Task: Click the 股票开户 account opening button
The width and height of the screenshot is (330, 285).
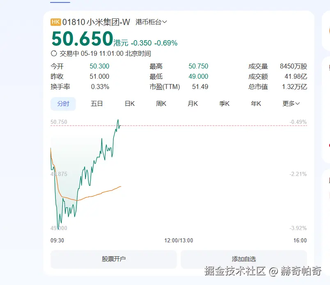Action: pos(114,259)
